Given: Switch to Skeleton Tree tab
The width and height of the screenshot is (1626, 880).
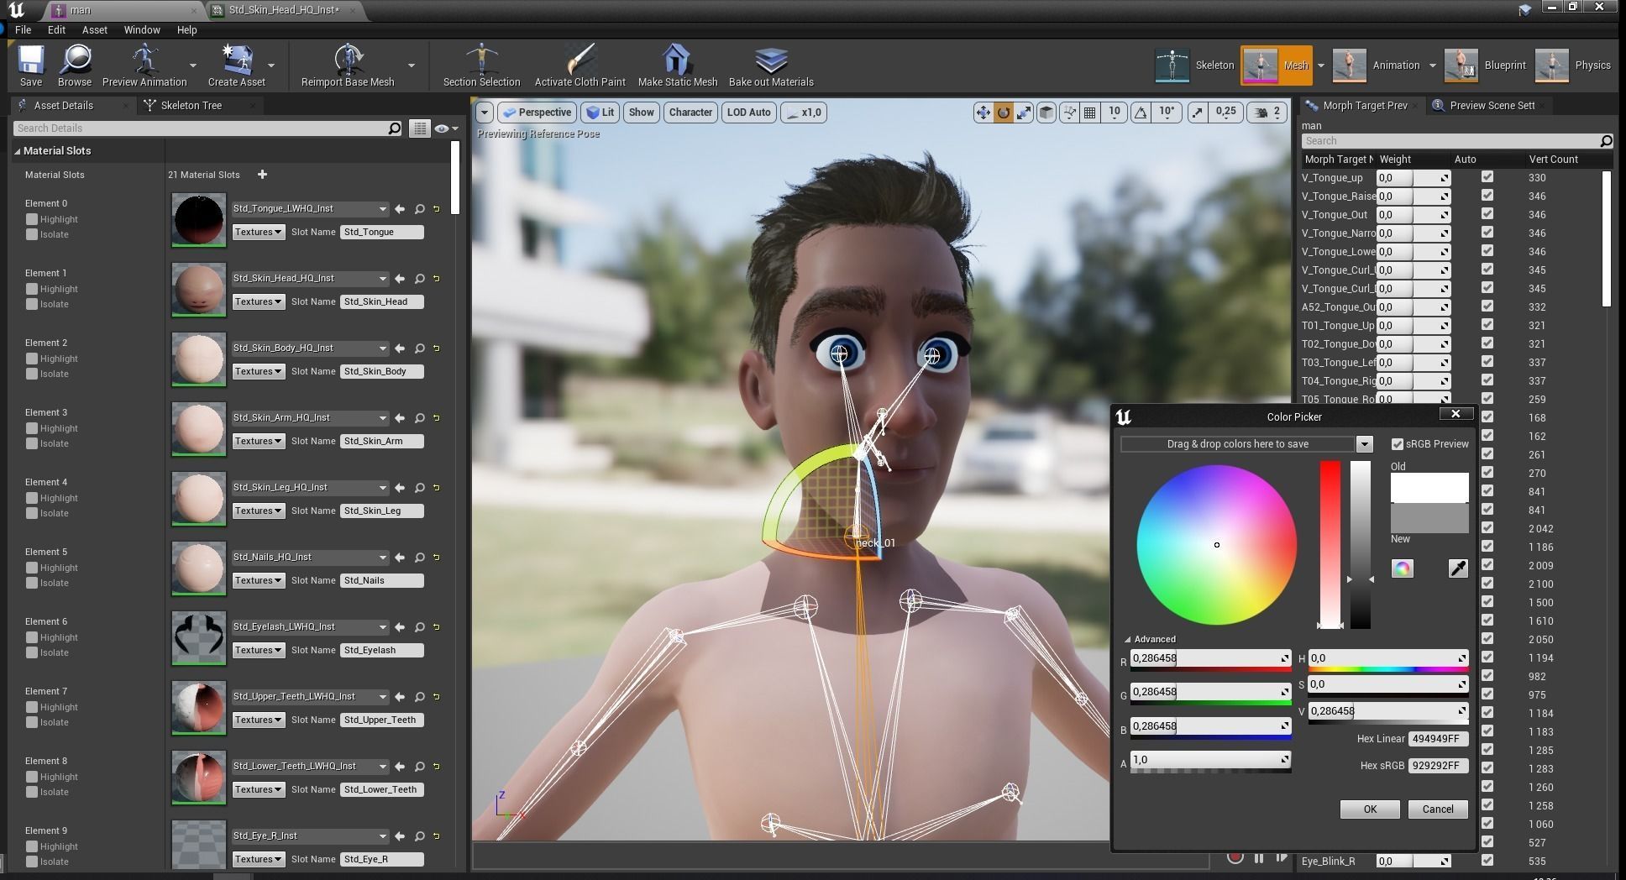Looking at the screenshot, I should pyautogui.click(x=191, y=106).
